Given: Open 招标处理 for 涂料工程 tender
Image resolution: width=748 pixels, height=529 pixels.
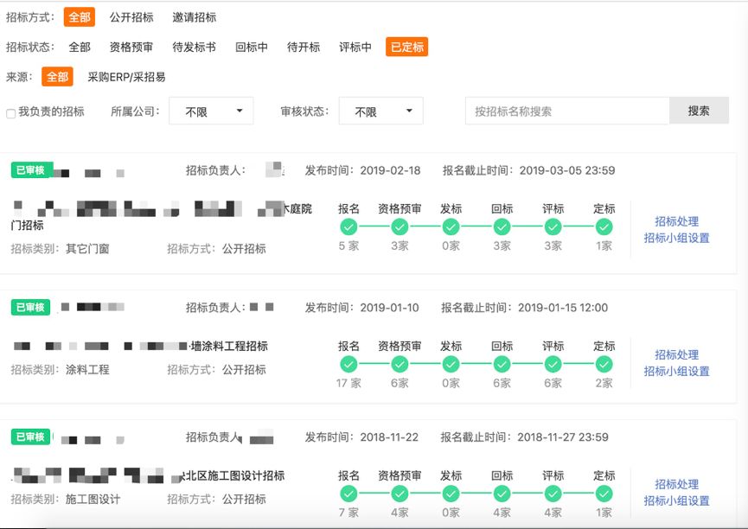Looking at the screenshot, I should point(676,354).
